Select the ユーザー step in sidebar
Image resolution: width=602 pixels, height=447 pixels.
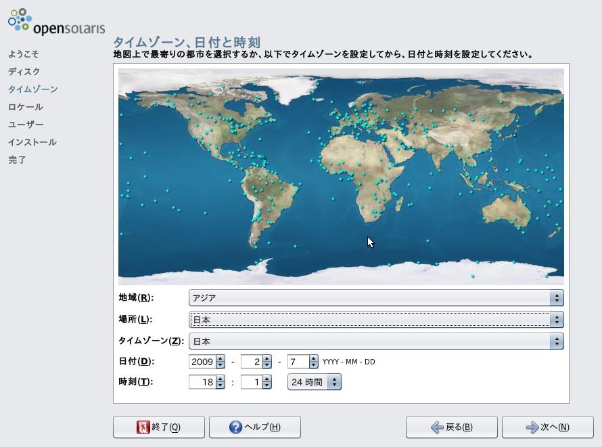click(x=26, y=125)
